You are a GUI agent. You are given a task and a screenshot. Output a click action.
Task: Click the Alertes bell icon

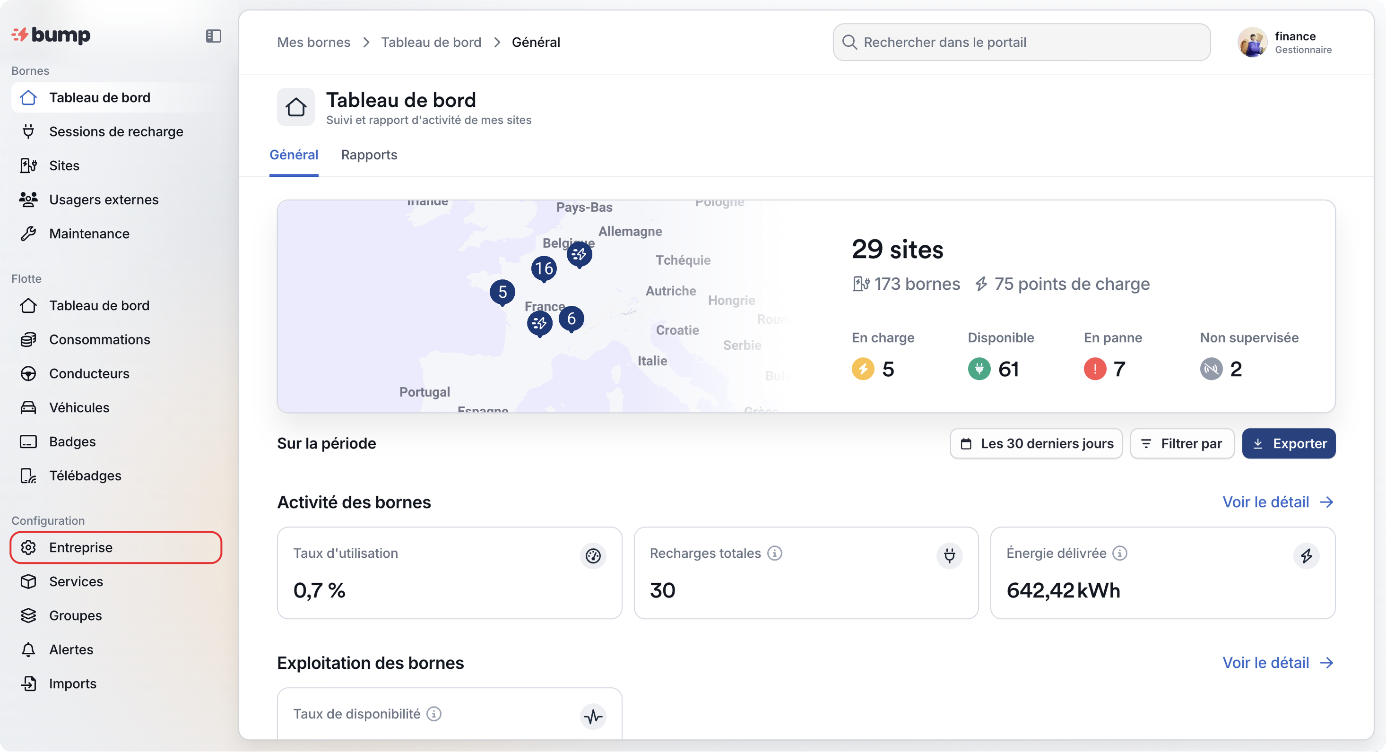(28, 649)
